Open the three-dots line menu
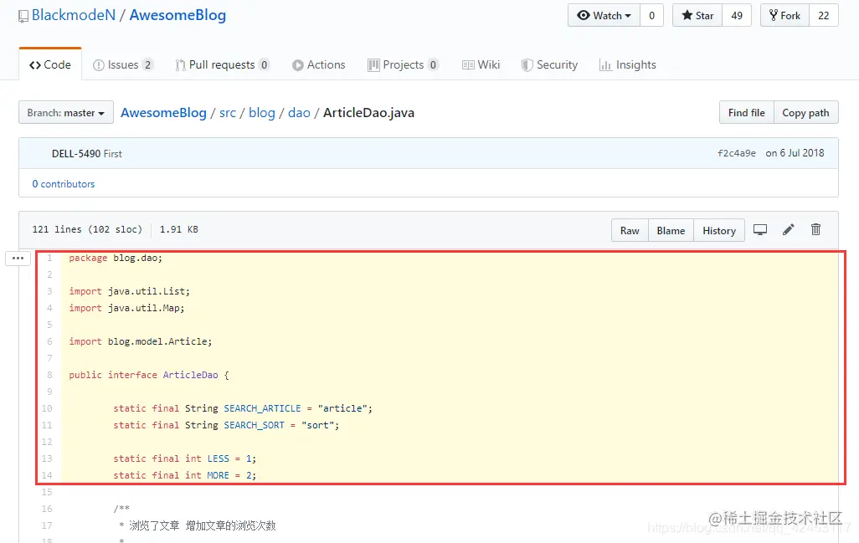859x543 pixels. tap(18, 258)
